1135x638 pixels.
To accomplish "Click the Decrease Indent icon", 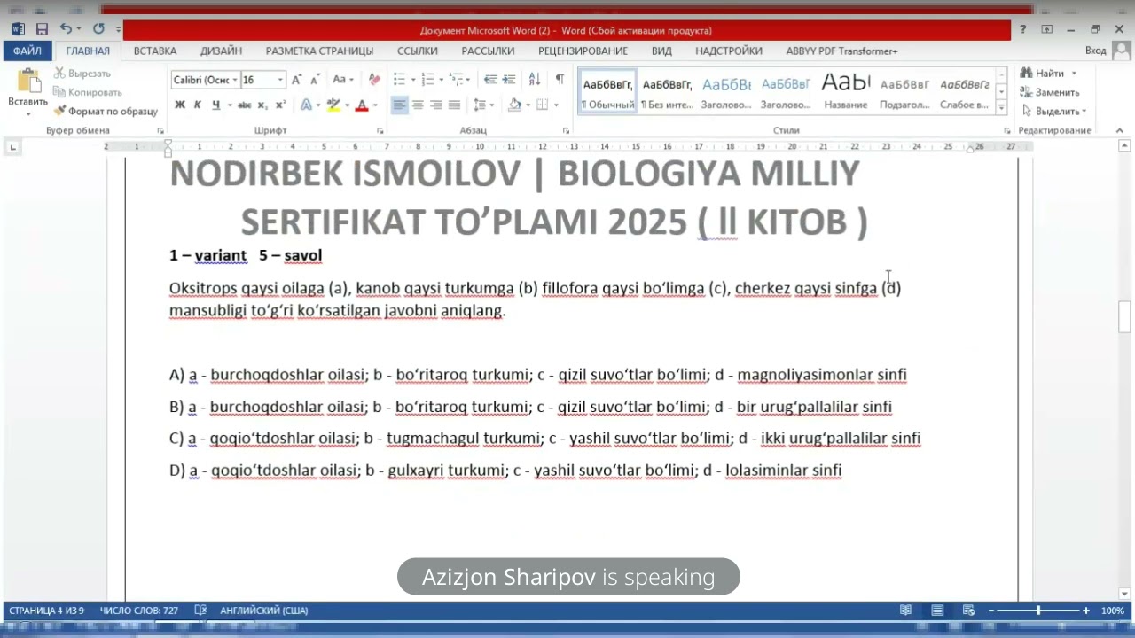I will 490,80.
